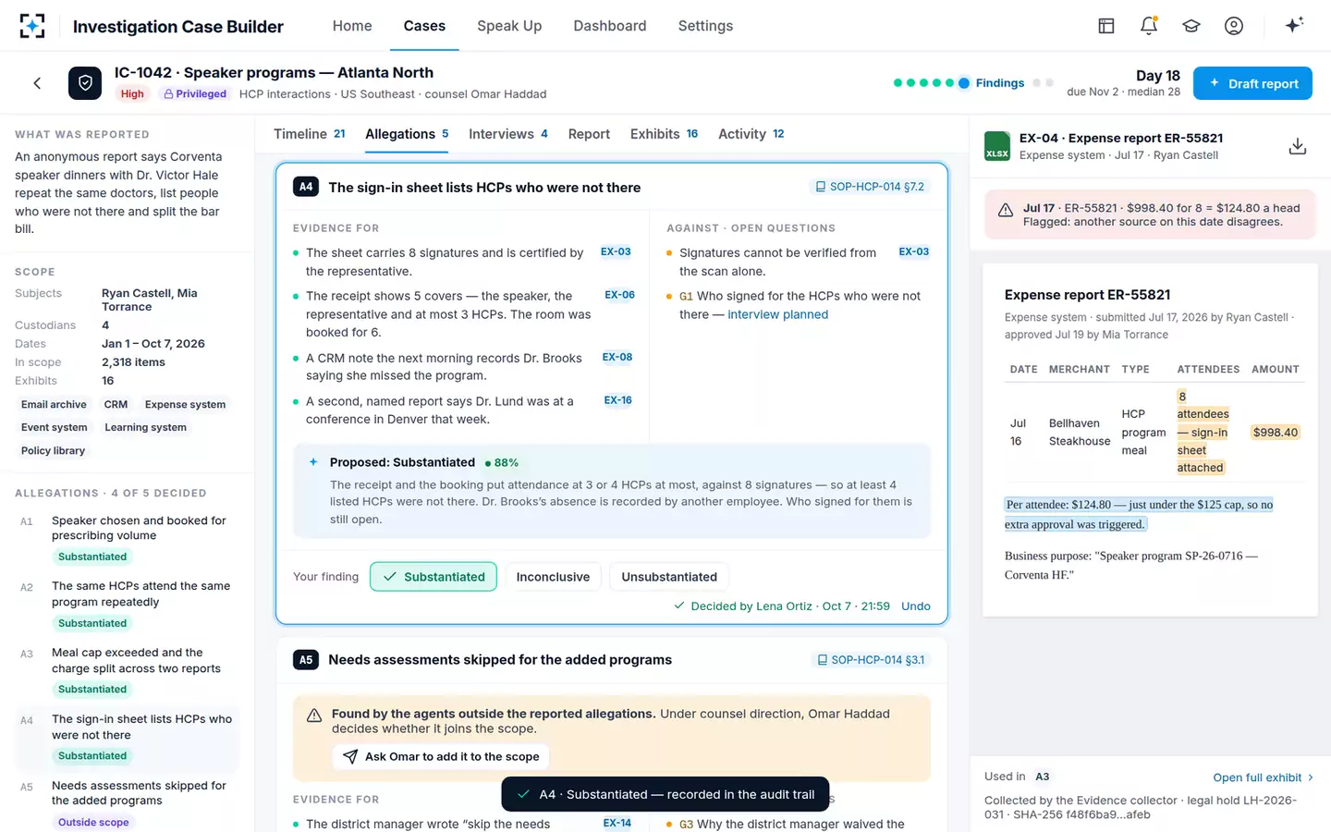Open the Exhibits tab

click(x=664, y=134)
